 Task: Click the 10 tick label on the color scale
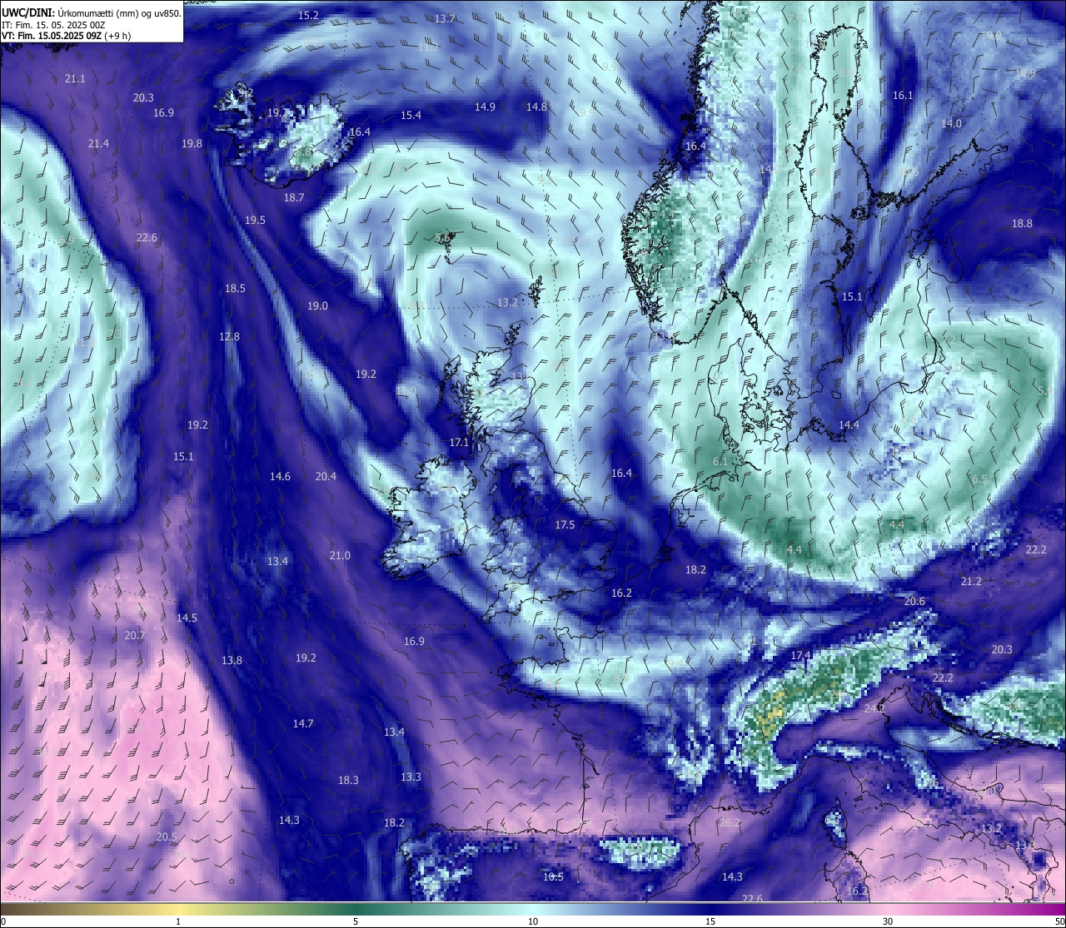coord(533,921)
